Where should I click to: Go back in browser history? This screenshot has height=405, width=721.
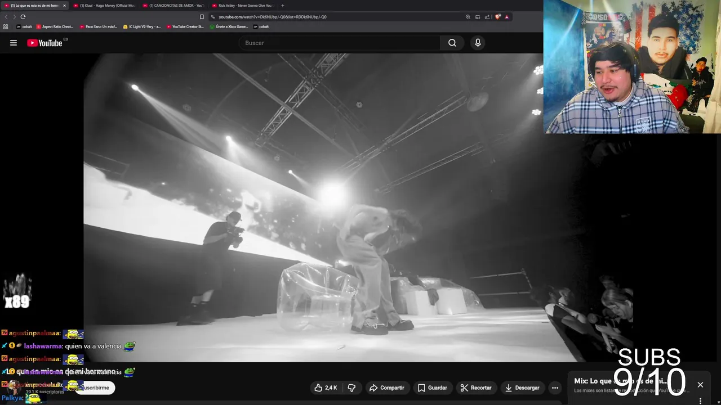[6, 17]
